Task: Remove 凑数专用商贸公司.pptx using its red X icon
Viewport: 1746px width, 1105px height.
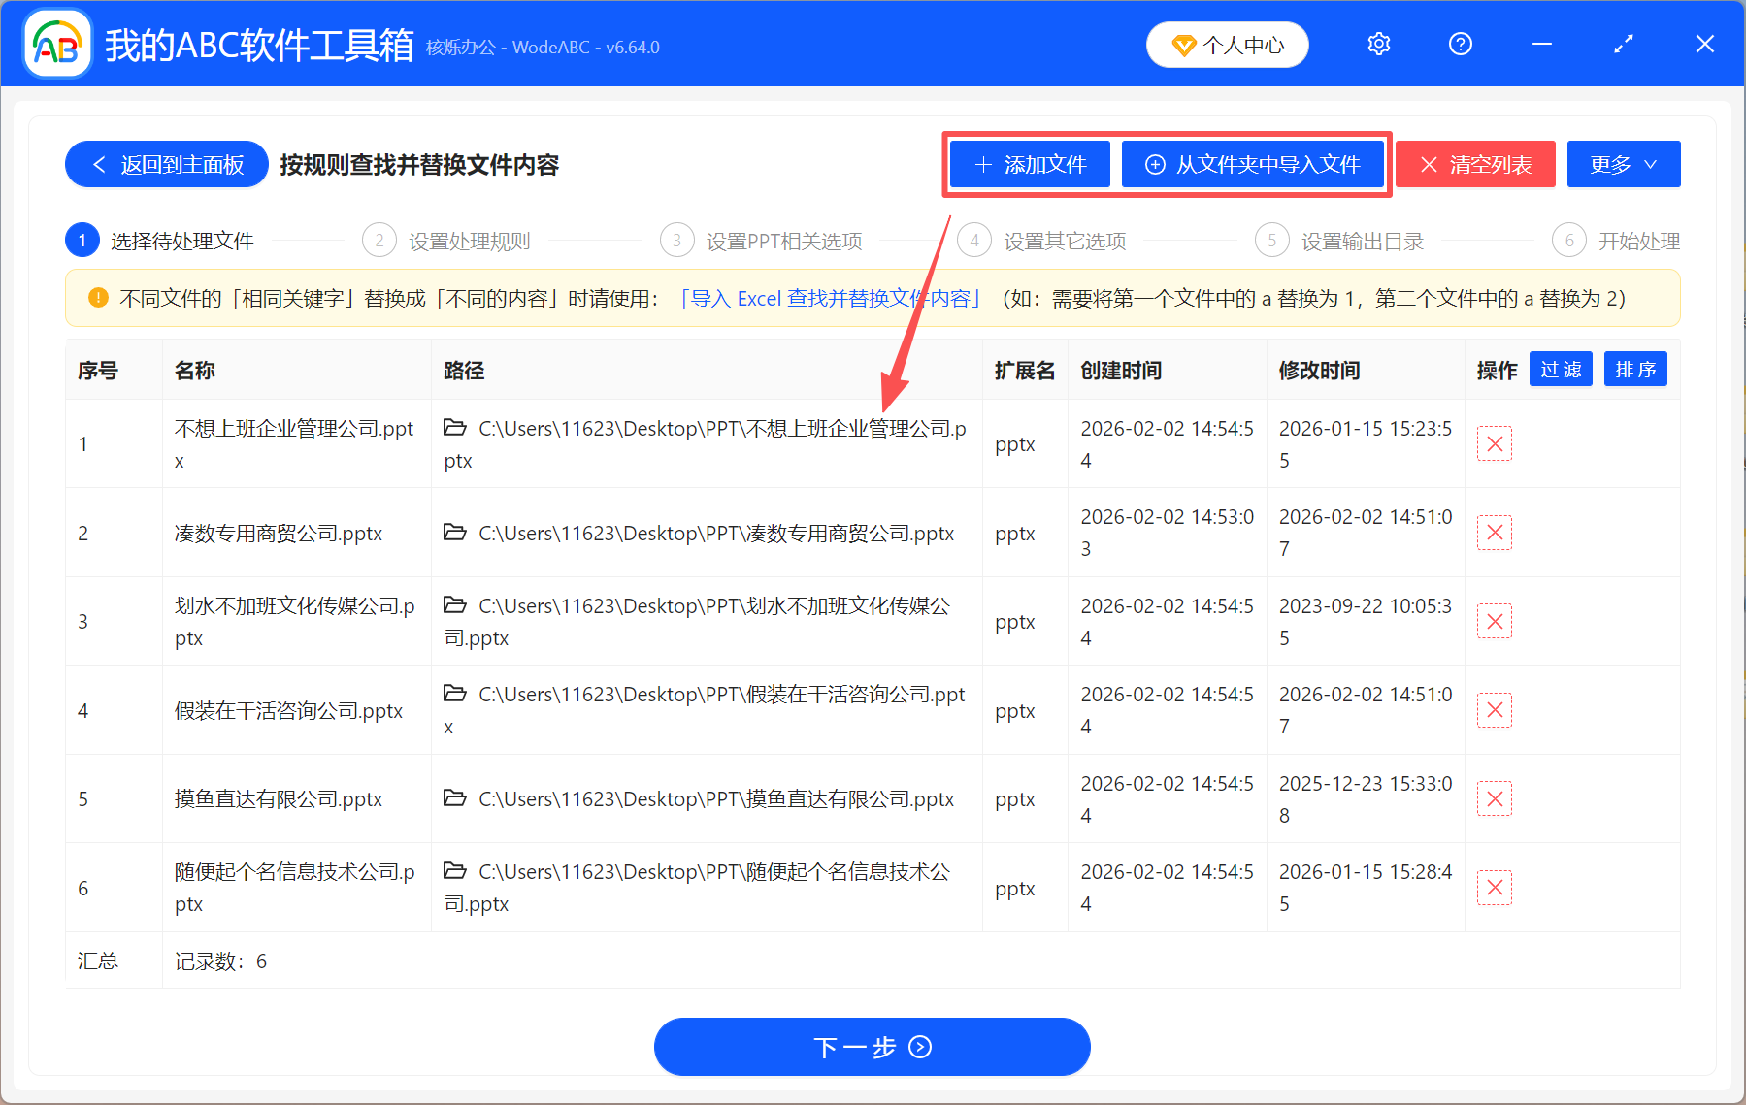Action: pos(1494,532)
